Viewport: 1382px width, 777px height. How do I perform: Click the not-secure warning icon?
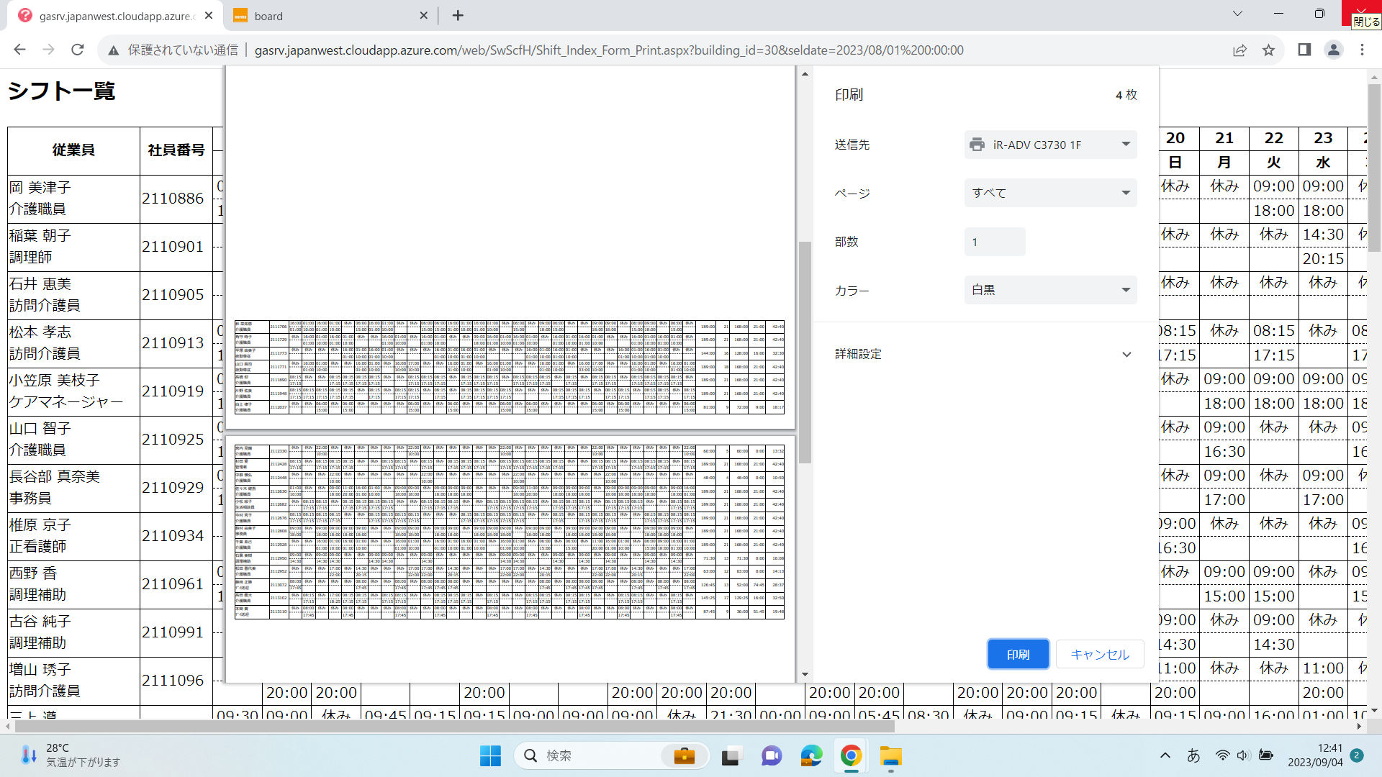click(x=114, y=50)
